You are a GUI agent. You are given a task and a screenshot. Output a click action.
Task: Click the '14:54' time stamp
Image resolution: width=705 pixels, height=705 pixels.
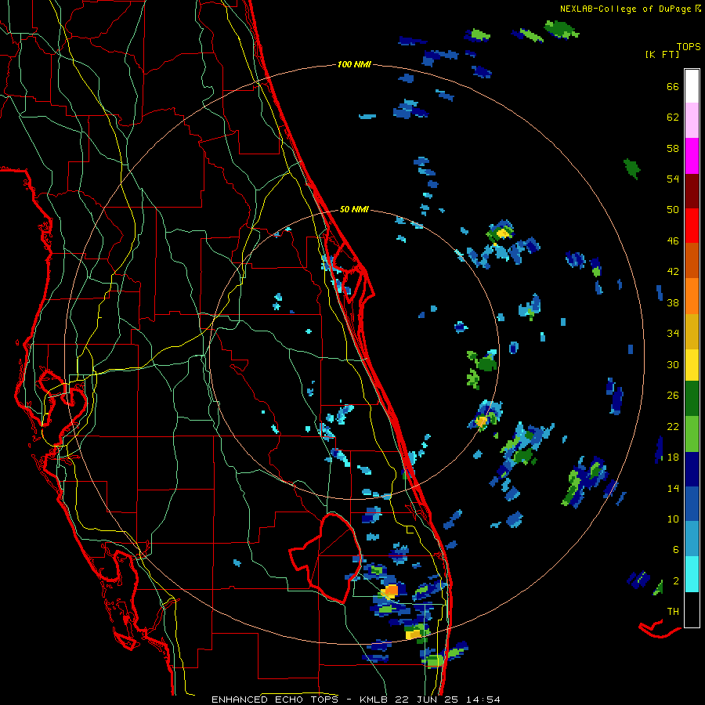[x=483, y=700]
